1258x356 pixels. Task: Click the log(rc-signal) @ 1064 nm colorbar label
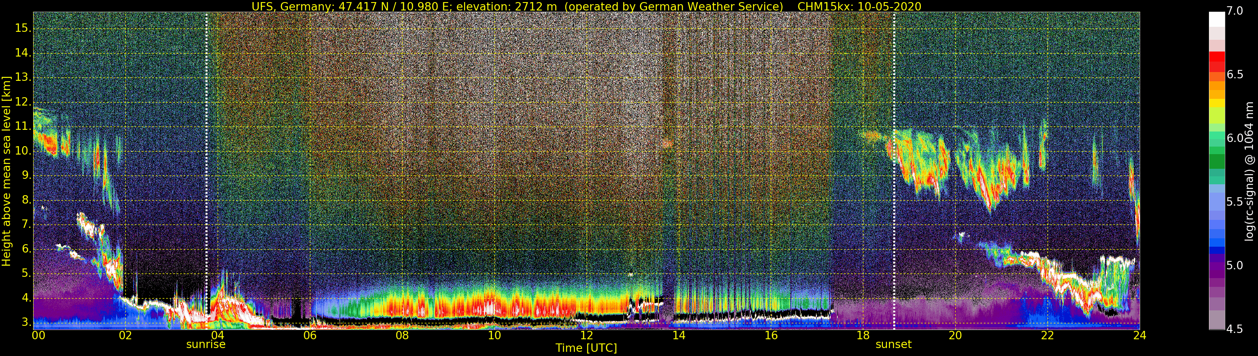[x=1250, y=171]
